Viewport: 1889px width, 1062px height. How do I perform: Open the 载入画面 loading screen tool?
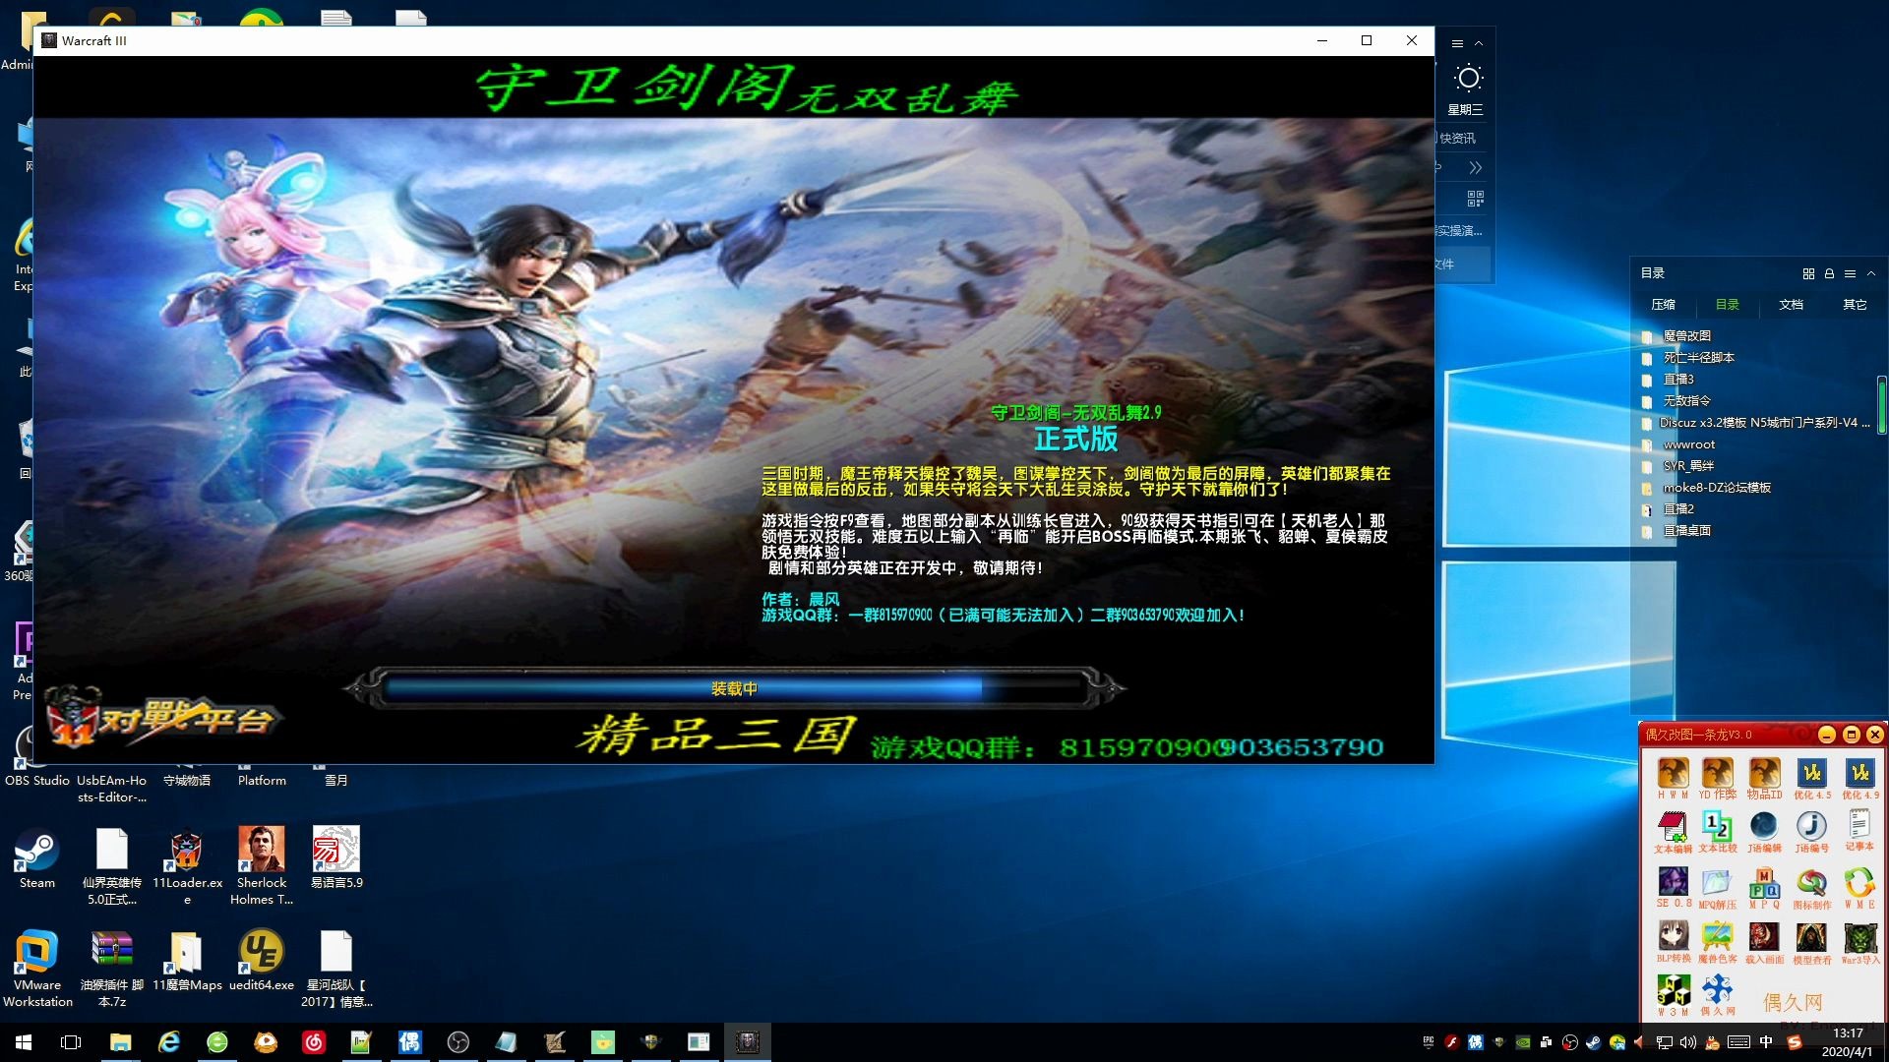tap(1764, 942)
